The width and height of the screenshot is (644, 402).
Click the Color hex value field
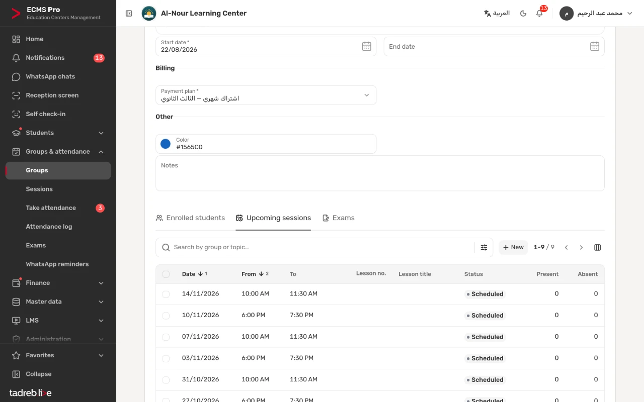pyautogui.click(x=266, y=144)
